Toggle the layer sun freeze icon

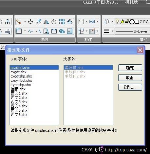122,22
